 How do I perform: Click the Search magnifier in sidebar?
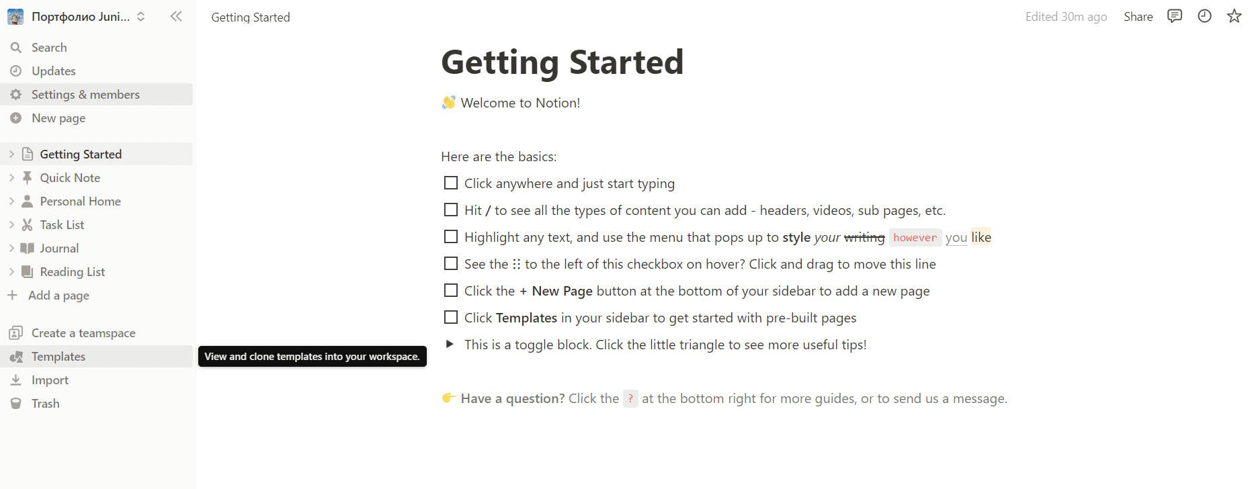pyautogui.click(x=16, y=48)
